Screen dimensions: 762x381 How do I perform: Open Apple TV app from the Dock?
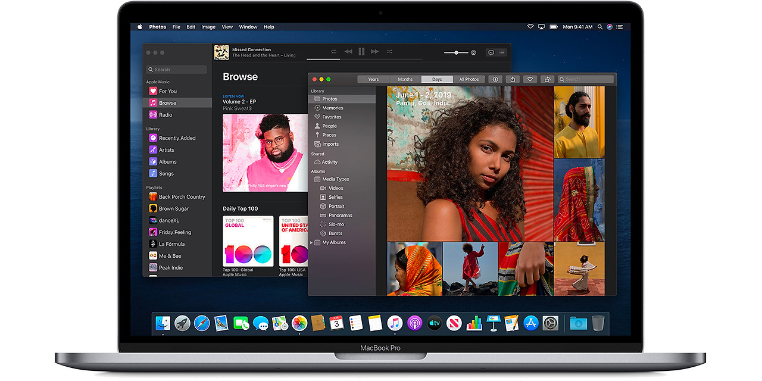(x=434, y=323)
